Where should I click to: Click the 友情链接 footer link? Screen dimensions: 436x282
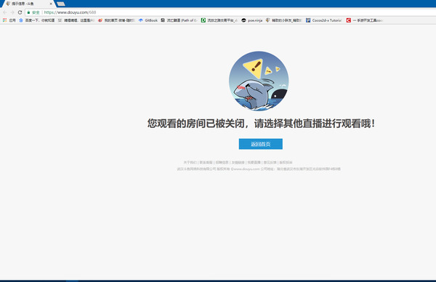pyautogui.click(x=238, y=162)
